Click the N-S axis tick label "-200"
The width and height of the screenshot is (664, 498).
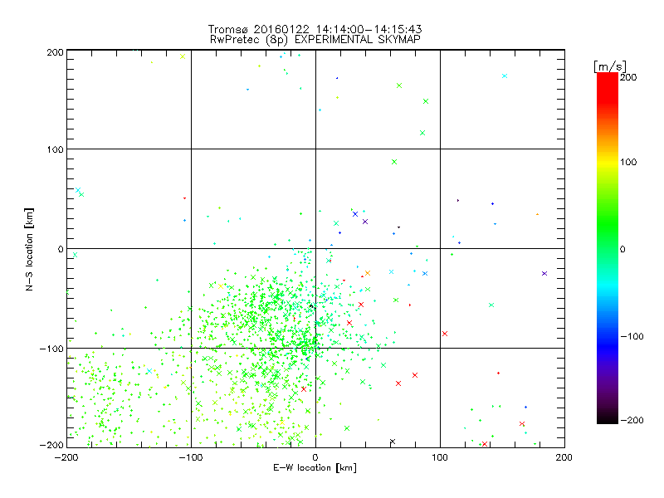point(51,445)
